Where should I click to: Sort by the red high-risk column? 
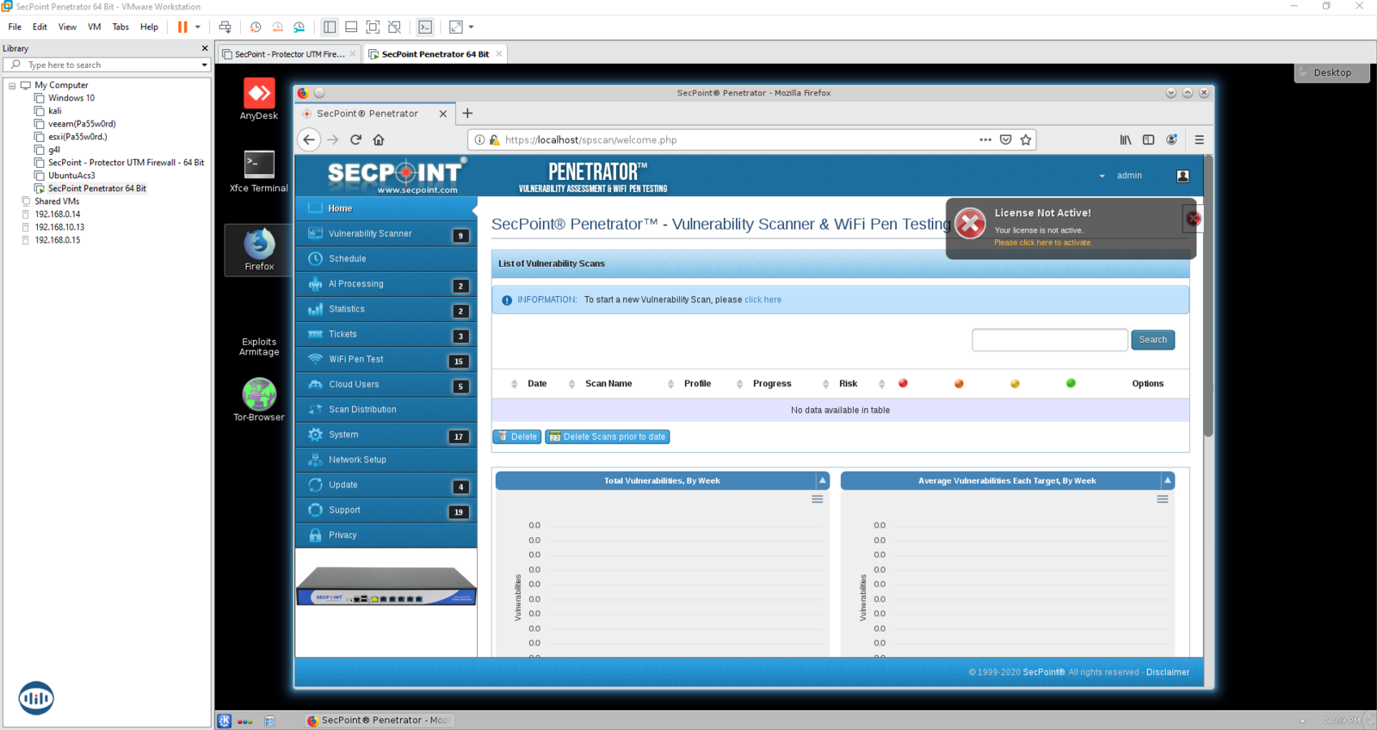click(x=903, y=384)
